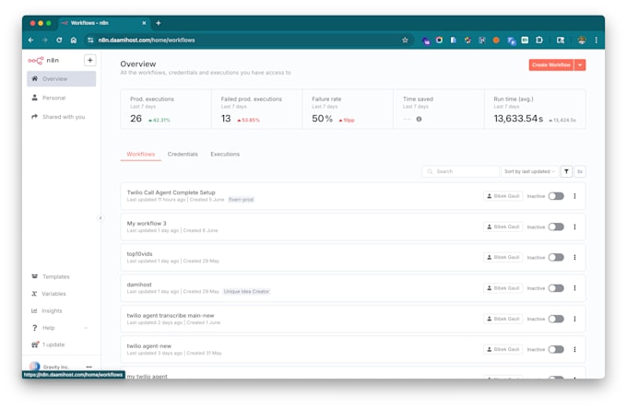Open the Gravity Inc. user menu dots
Image resolution: width=627 pixels, height=408 pixels.
[x=89, y=367]
